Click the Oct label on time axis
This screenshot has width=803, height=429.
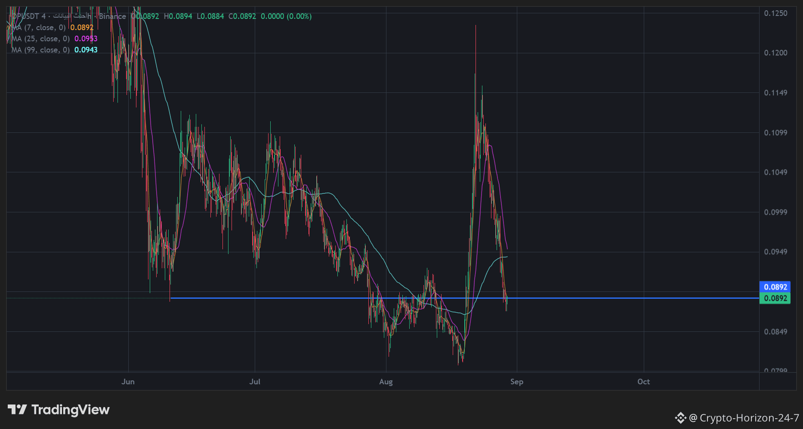pos(644,382)
